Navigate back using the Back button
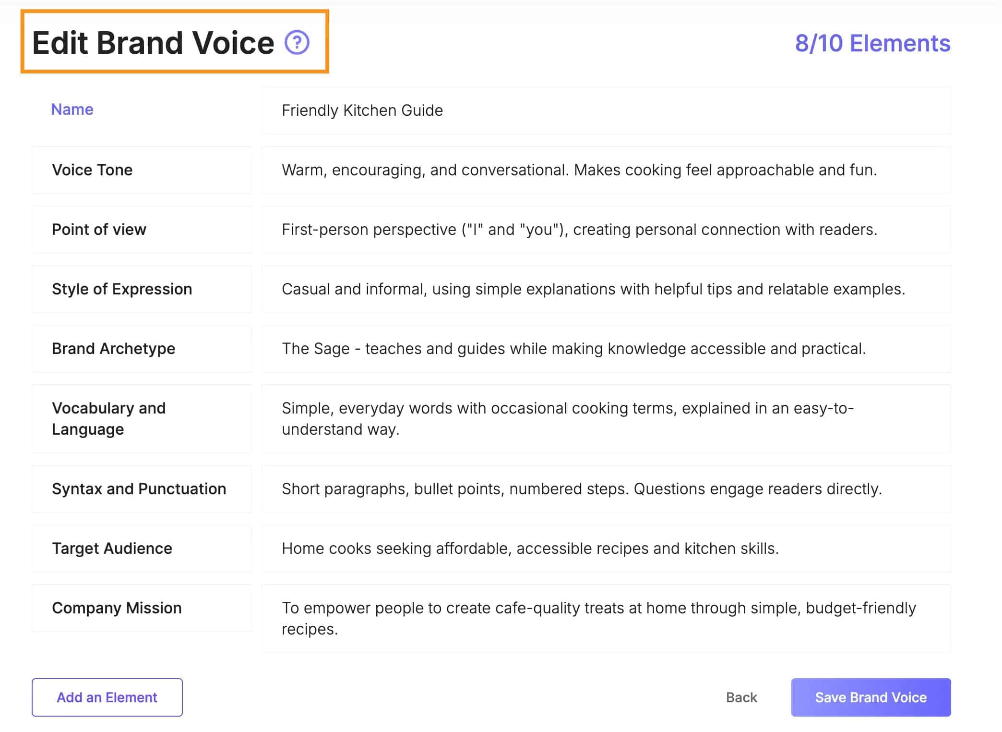Image resolution: width=1002 pixels, height=732 pixels. tap(740, 697)
